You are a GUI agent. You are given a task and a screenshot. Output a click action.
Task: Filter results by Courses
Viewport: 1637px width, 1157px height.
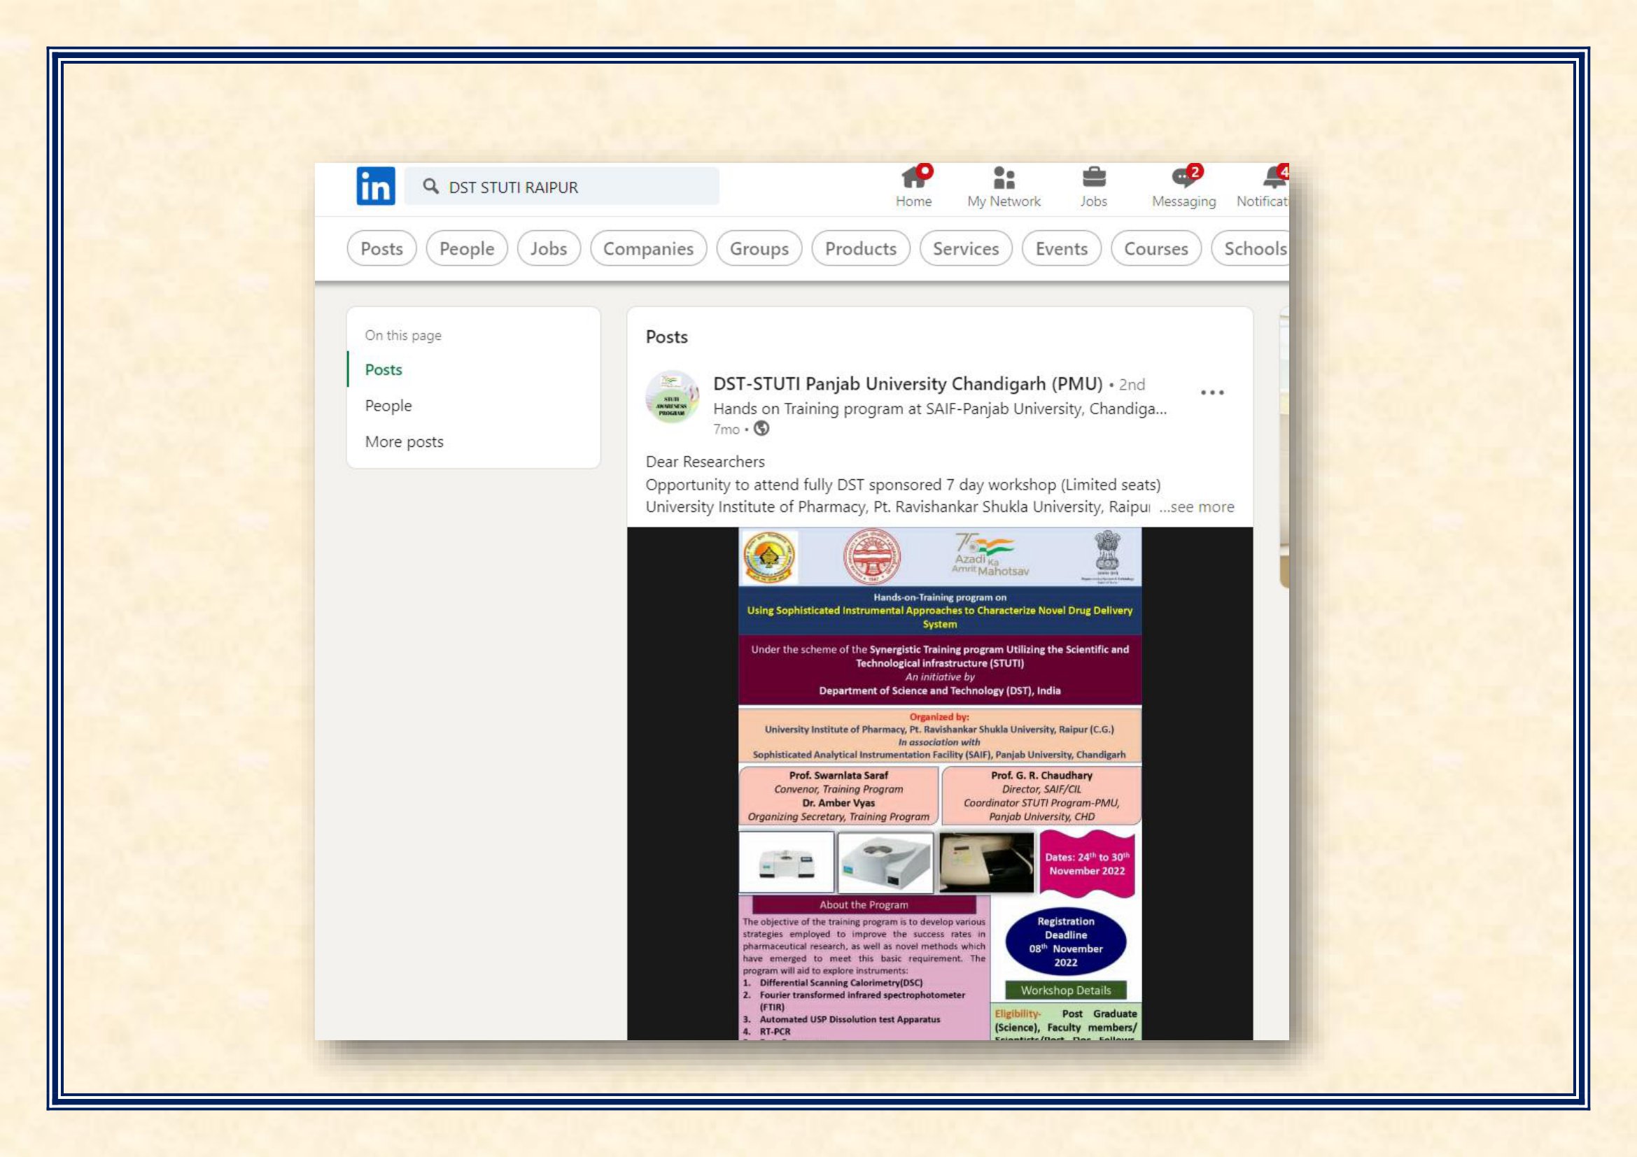point(1156,248)
